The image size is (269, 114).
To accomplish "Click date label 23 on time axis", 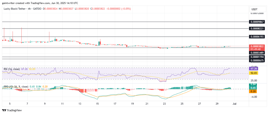I will (x=164, y=104).
